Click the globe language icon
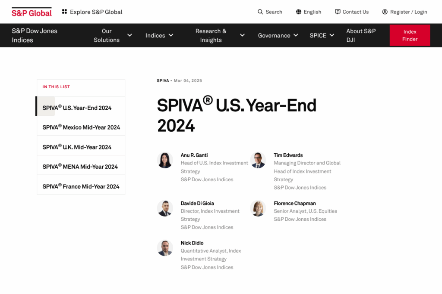This screenshot has height=294, width=442. [x=299, y=12]
